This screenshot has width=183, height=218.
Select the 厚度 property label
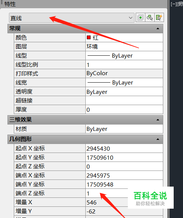click(x=21, y=110)
